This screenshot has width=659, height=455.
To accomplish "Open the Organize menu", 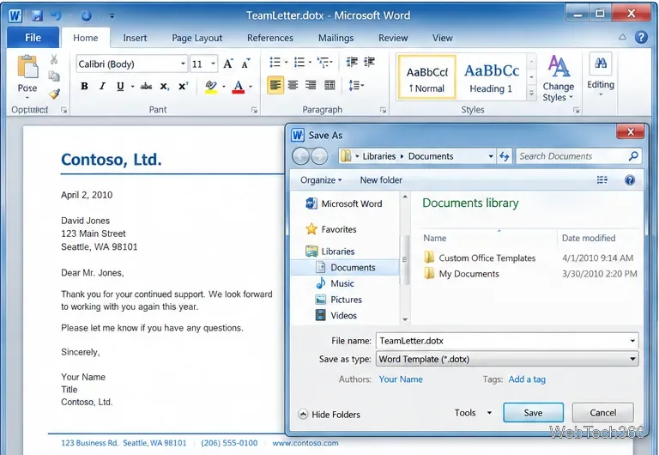I will tap(321, 180).
